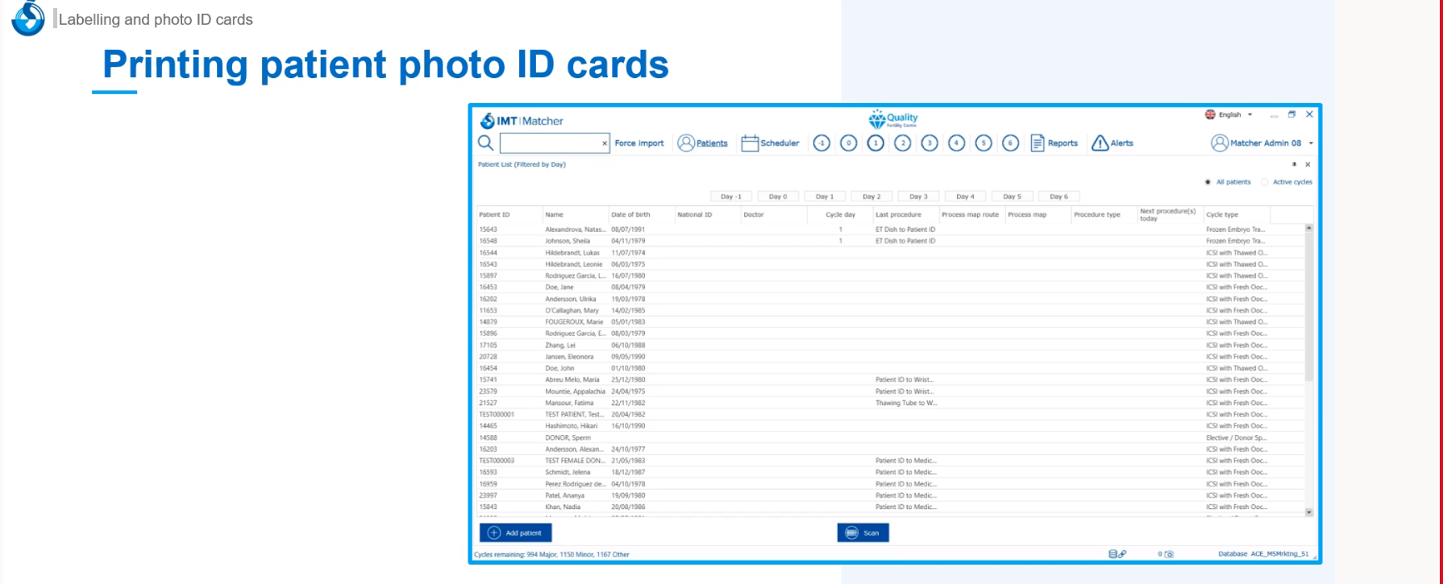
Task: Select the Active cycles radio button
Action: [x=1264, y=182]
